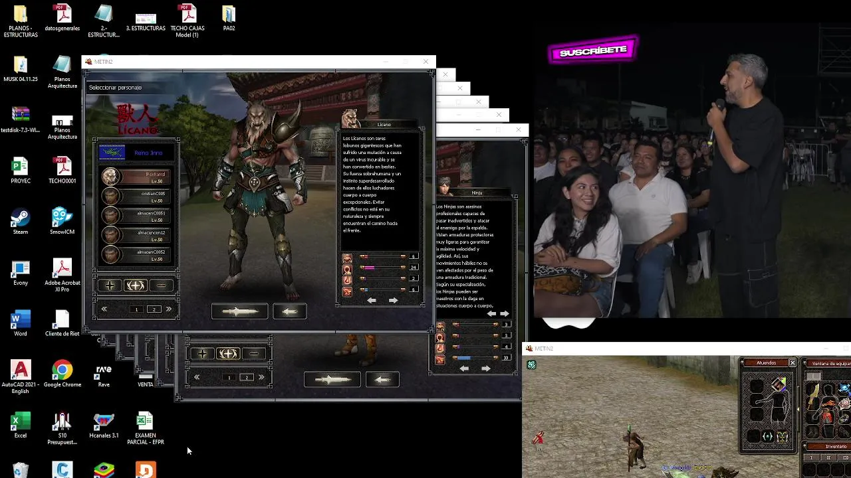The image size is (851, 478).
Task: Click the blue Ninja stat slider showing 10
Action: (x=475, y=358)
